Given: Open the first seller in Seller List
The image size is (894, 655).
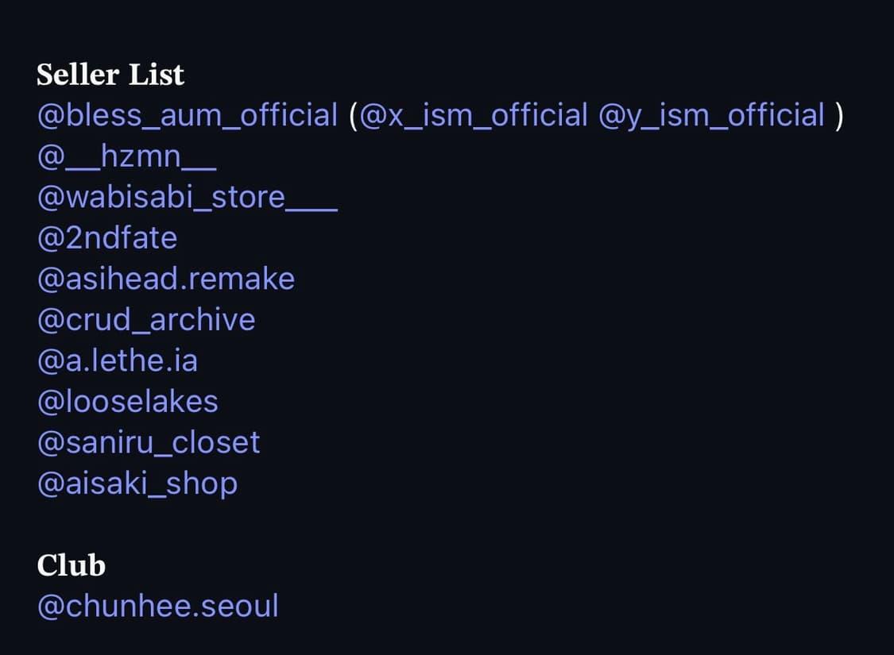Looking at the screenshot, I should (188, 116).
